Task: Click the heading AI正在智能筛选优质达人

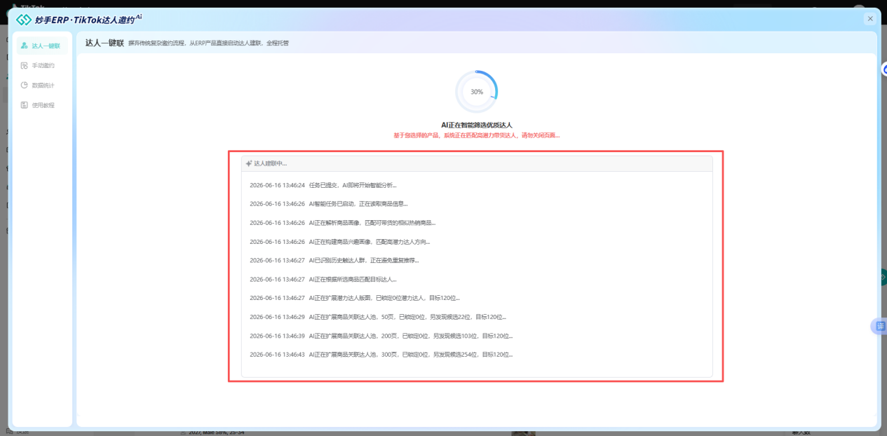Action: pos(477,125)
